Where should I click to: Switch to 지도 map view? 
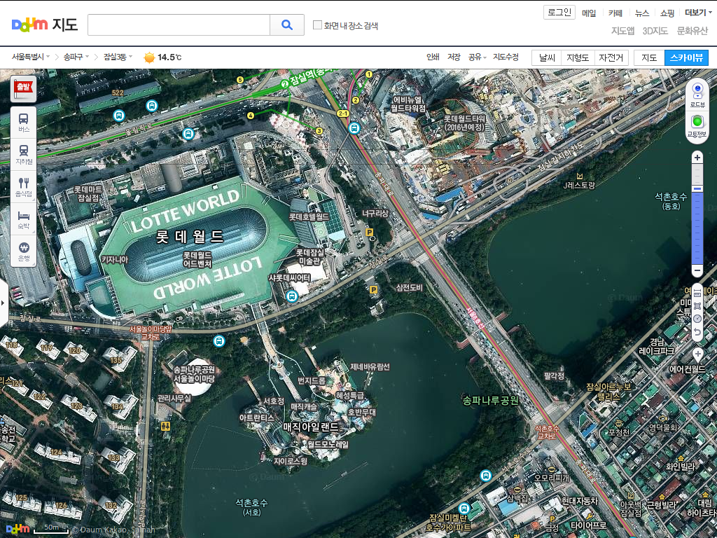pos(649,57)
